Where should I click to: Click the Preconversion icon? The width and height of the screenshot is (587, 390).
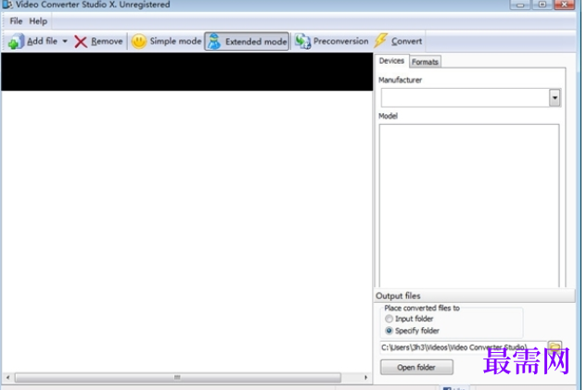coord(302,41)
